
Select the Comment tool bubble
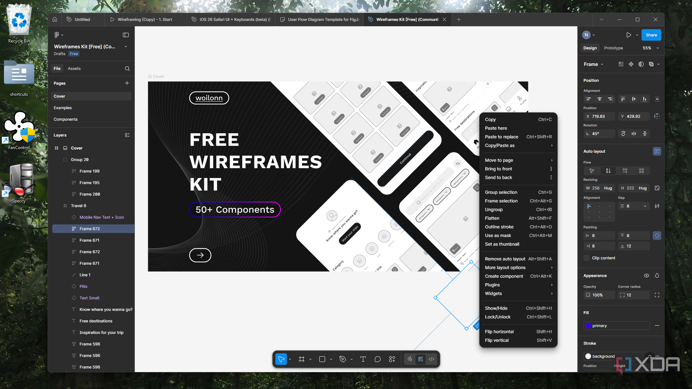[377, 359]
